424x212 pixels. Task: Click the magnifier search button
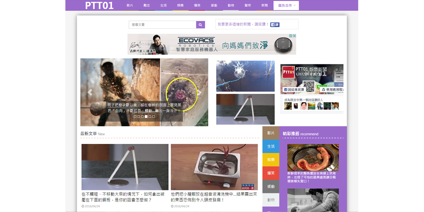tap(200, 25)
